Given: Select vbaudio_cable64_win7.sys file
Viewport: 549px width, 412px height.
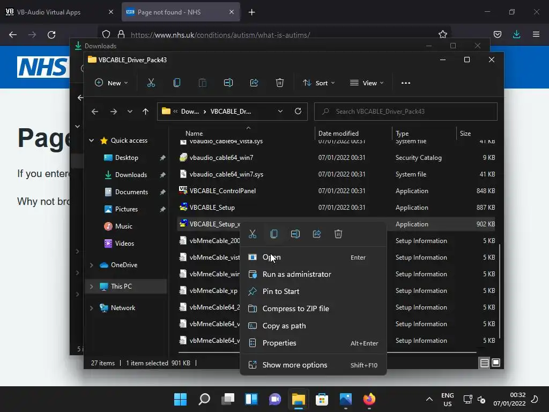Looking at the screenshot, I should click(x=227, y=174).
